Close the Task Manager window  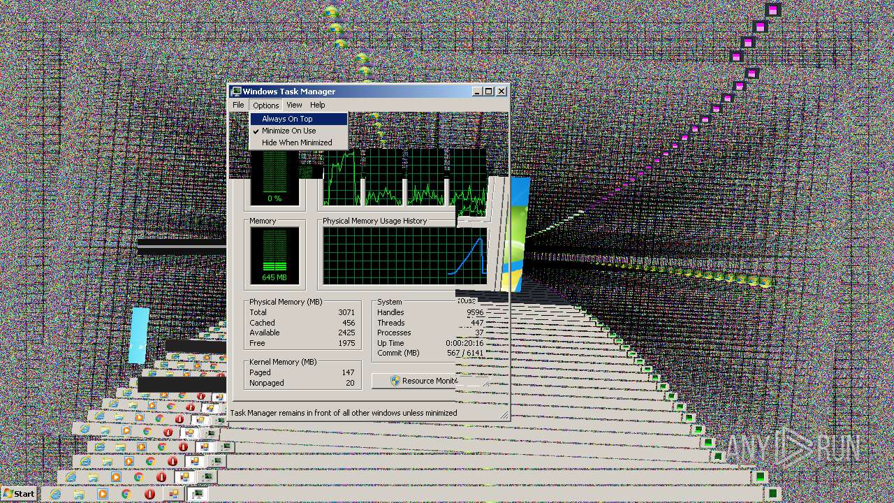coord(501,92)
